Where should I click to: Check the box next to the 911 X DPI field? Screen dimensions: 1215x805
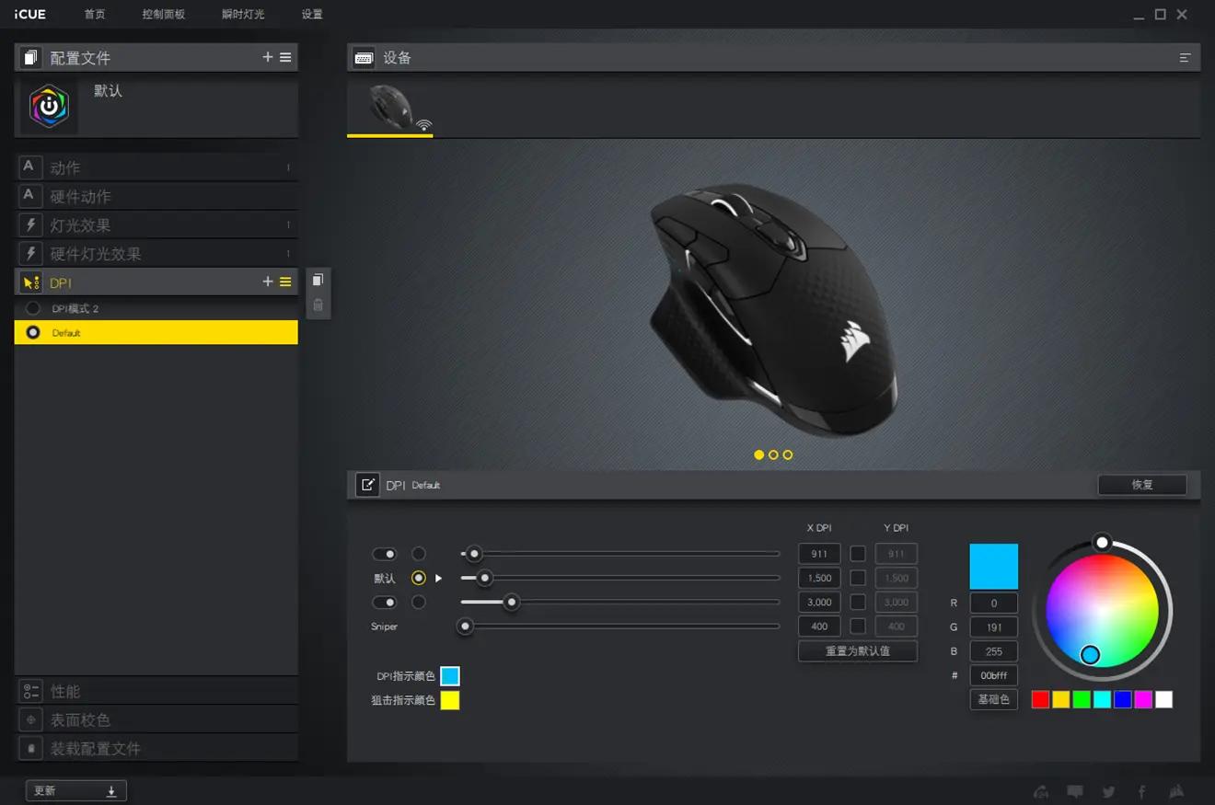pos(858,554)
